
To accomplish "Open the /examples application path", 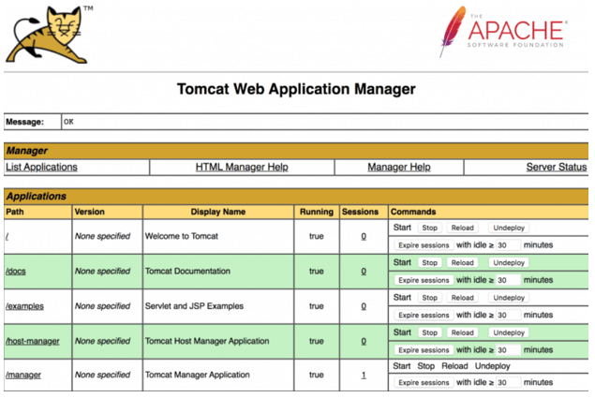I will tap(24, 306).
